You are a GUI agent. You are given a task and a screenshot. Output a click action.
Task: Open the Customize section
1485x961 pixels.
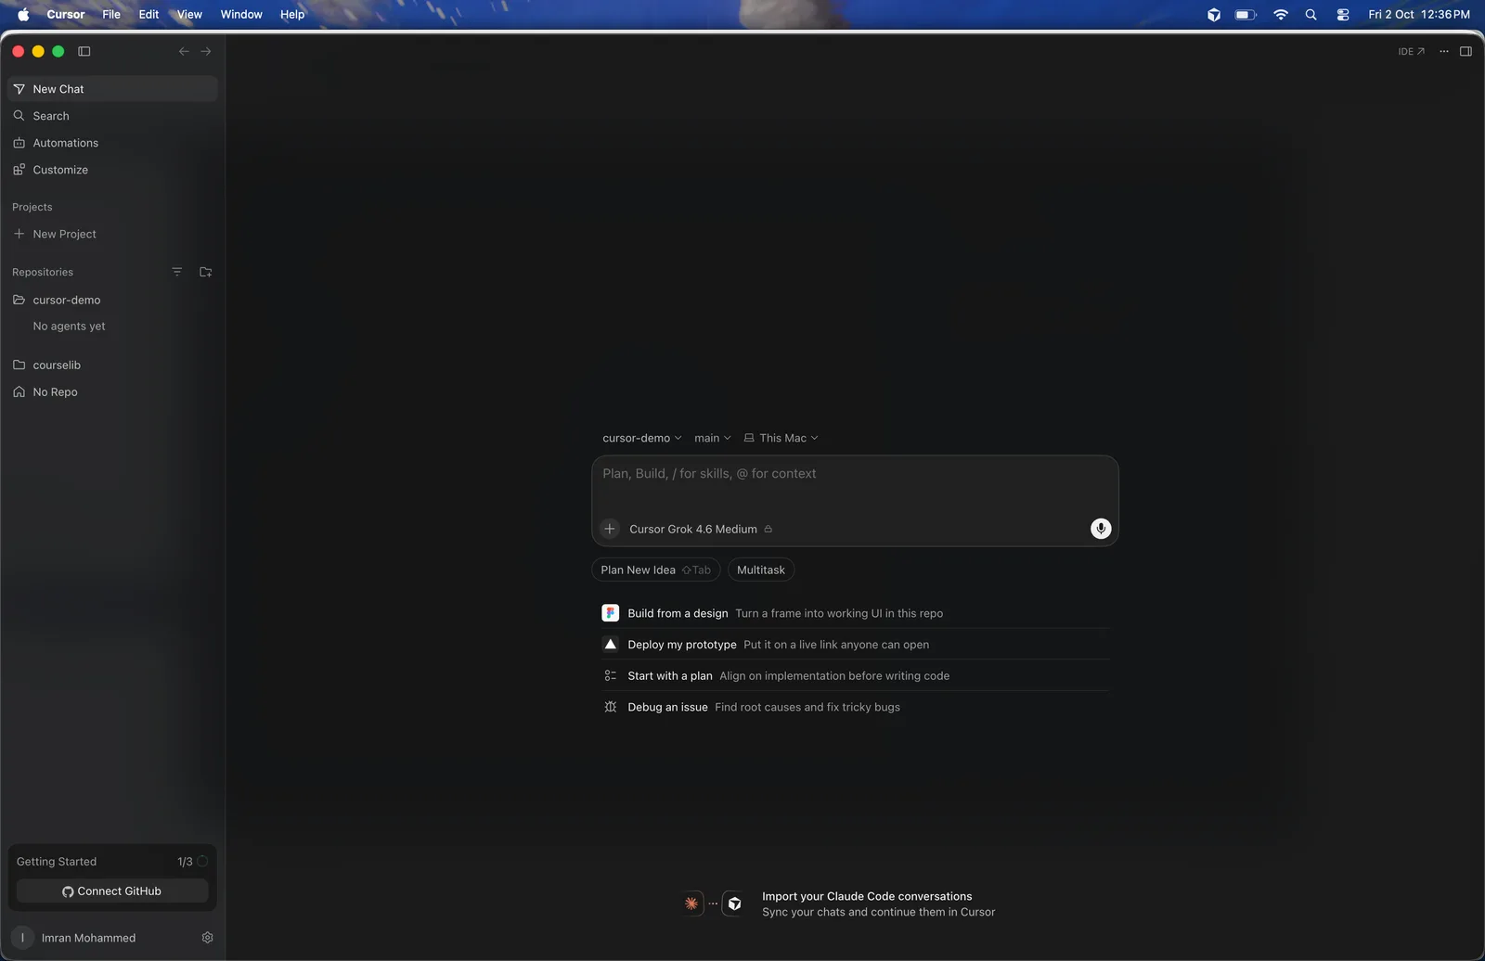click(112, 170)
